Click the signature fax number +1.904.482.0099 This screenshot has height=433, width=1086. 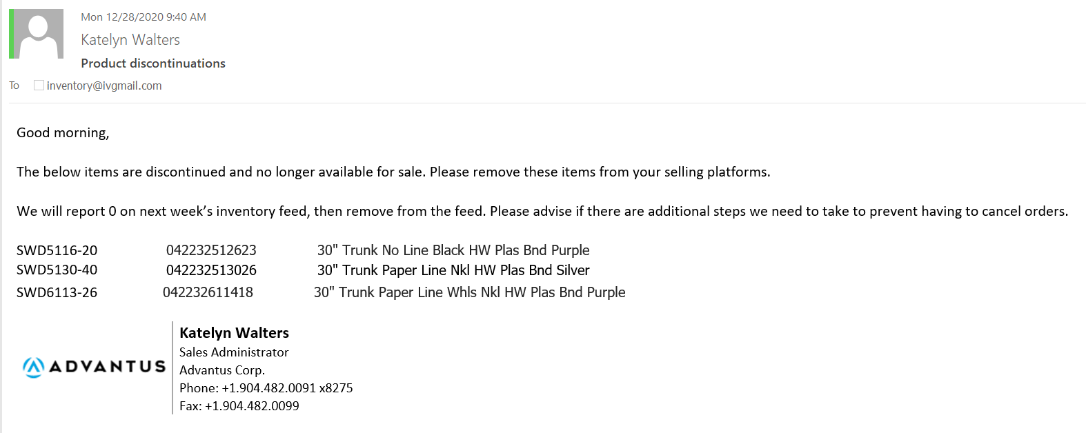253,406
